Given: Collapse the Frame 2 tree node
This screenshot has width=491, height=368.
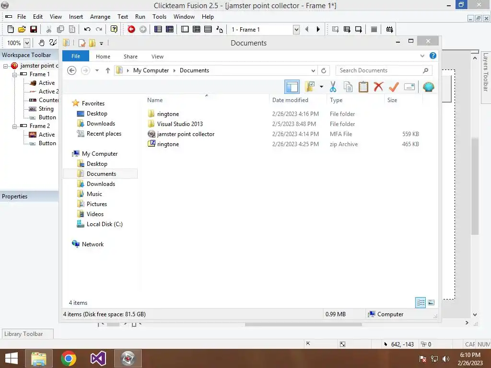Looking at the screenshot, I should 14,126.
